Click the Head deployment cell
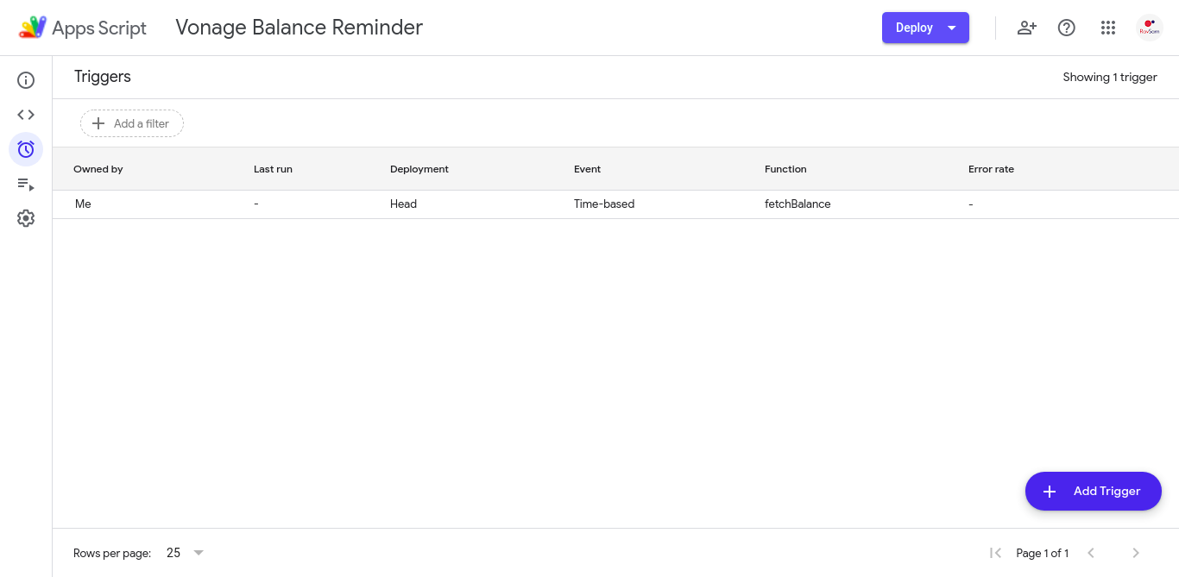Viewport: 1179px width, 577px height. pyautogui.click(x=403, y=204)
